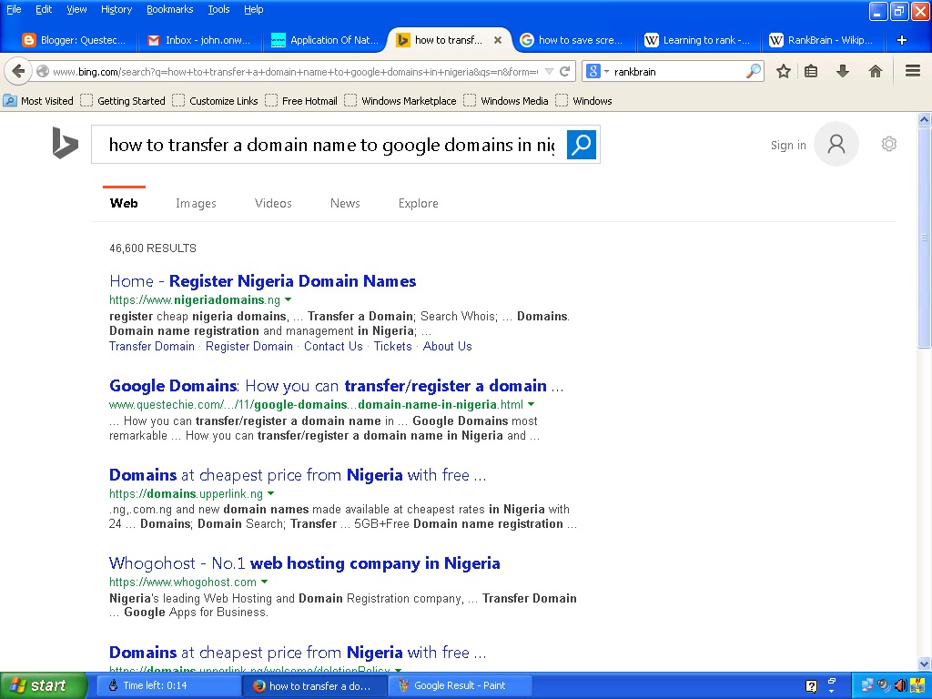Expand arrow next to questechie.com result URL
Image resolution: width=932 pixels, height=699 pixels.
[x=531, y=404]
